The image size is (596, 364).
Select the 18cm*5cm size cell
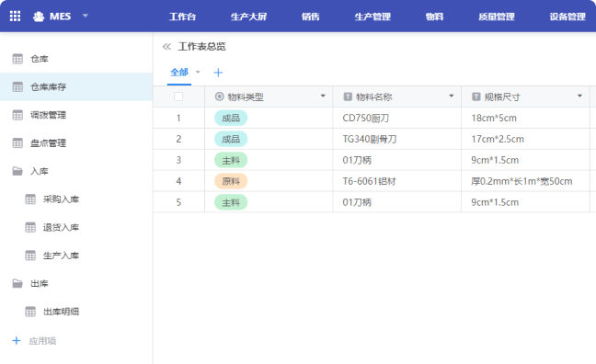[x=526, y=119]
